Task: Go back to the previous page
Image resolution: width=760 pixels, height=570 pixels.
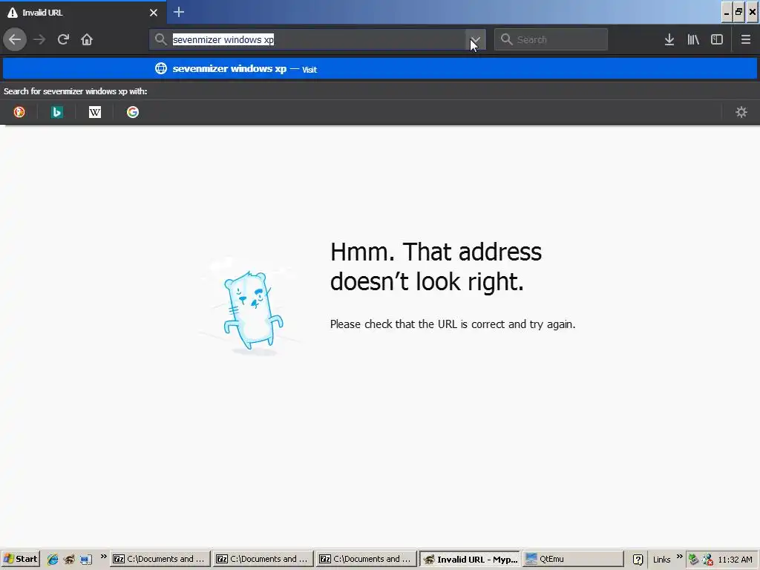Action: pos(15,39)
